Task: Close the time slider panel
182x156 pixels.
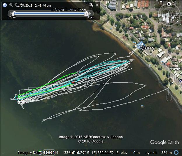Action: tap(97, 5)
